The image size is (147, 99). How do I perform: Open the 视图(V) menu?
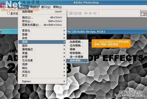tap(34, 7)
